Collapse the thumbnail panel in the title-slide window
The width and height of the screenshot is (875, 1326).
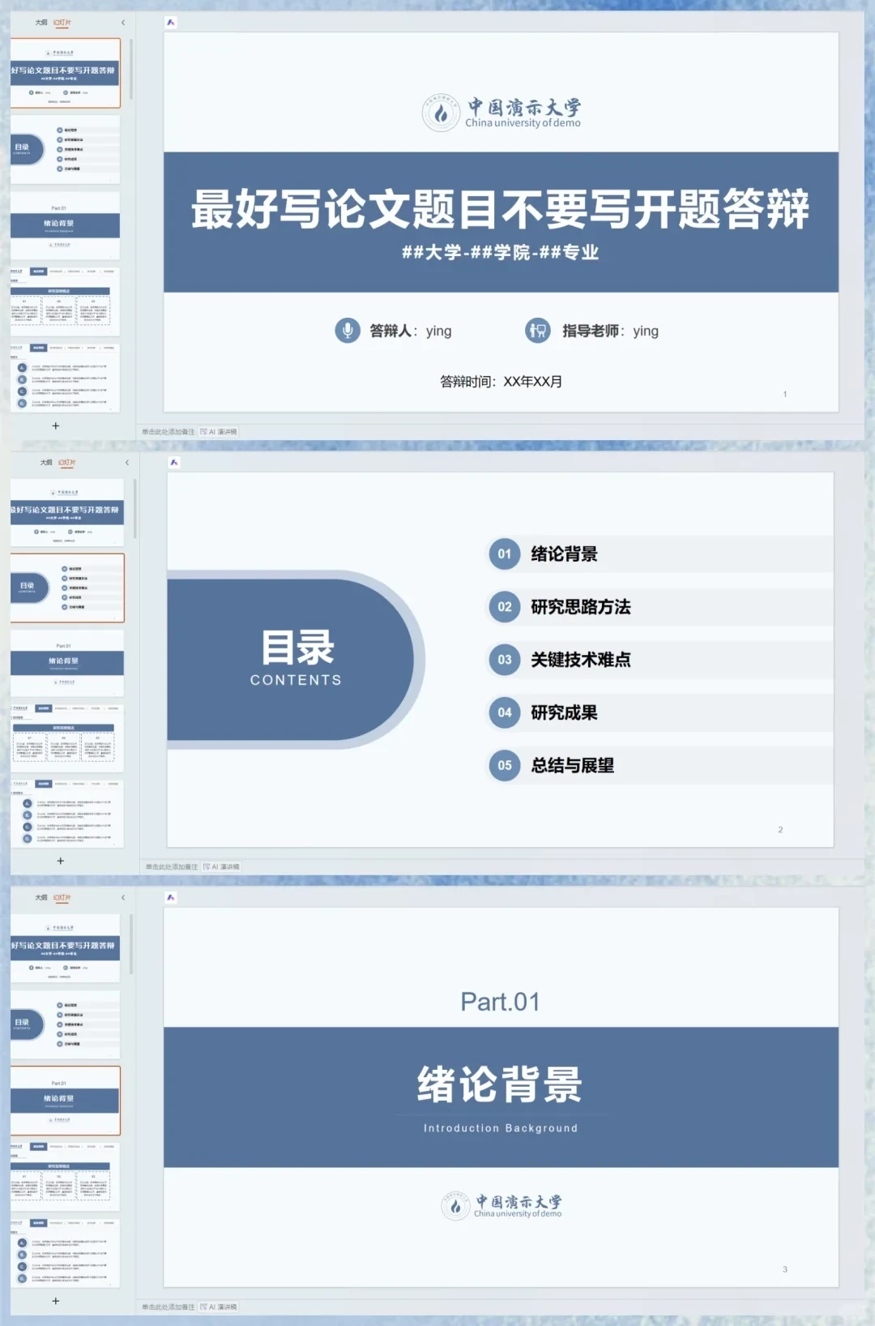(123, 23)
